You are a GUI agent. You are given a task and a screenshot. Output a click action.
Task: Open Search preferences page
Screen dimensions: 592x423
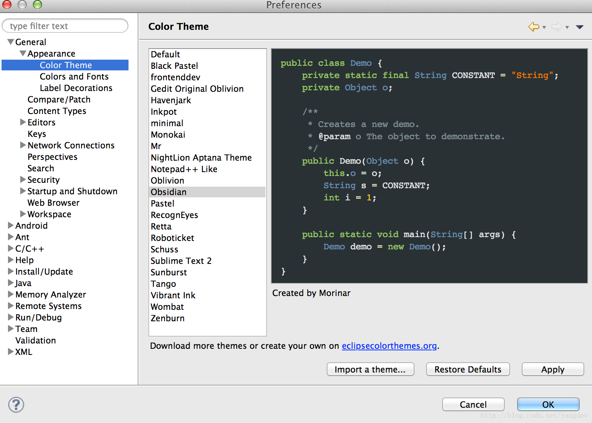41,168
